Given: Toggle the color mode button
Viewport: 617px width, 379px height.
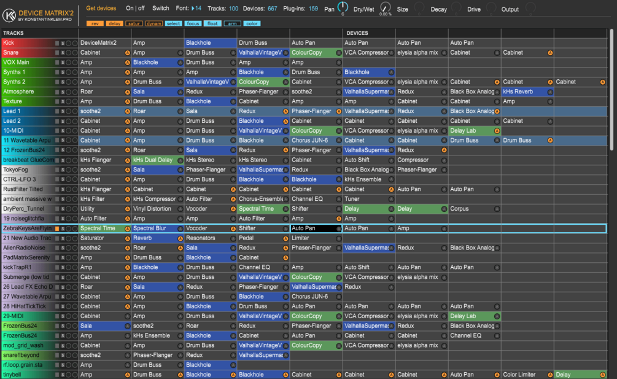Looking at the screenshot, I should coord(252,23).
